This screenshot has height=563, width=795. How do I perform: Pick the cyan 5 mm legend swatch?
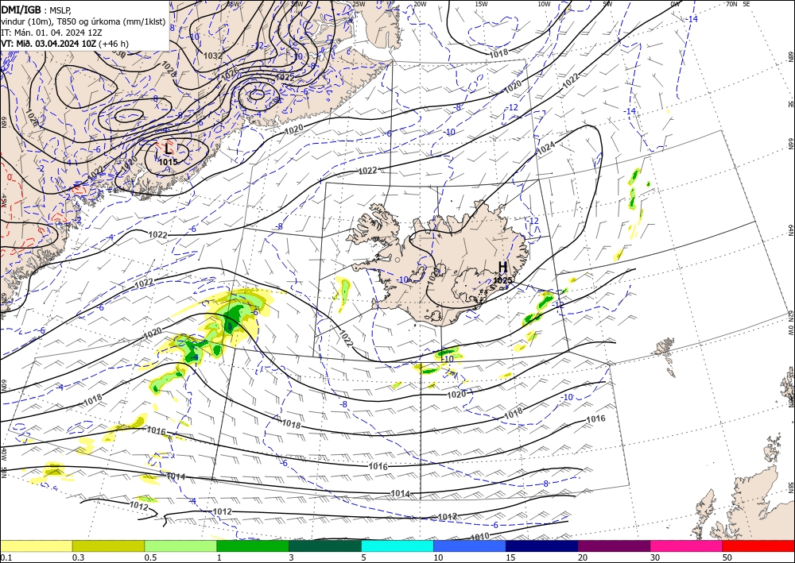pos(397,546)
